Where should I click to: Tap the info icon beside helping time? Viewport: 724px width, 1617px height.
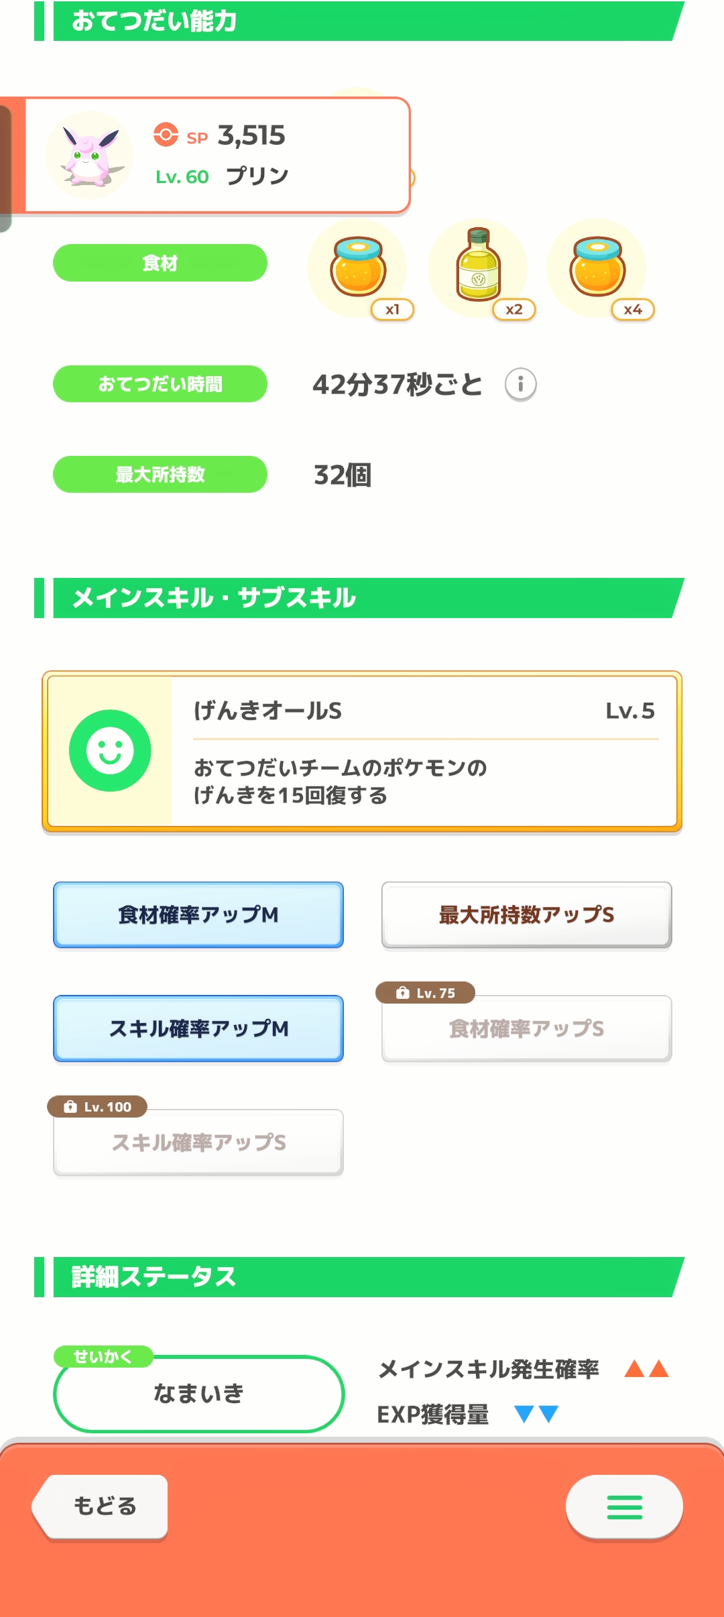[x=520, y=385]
